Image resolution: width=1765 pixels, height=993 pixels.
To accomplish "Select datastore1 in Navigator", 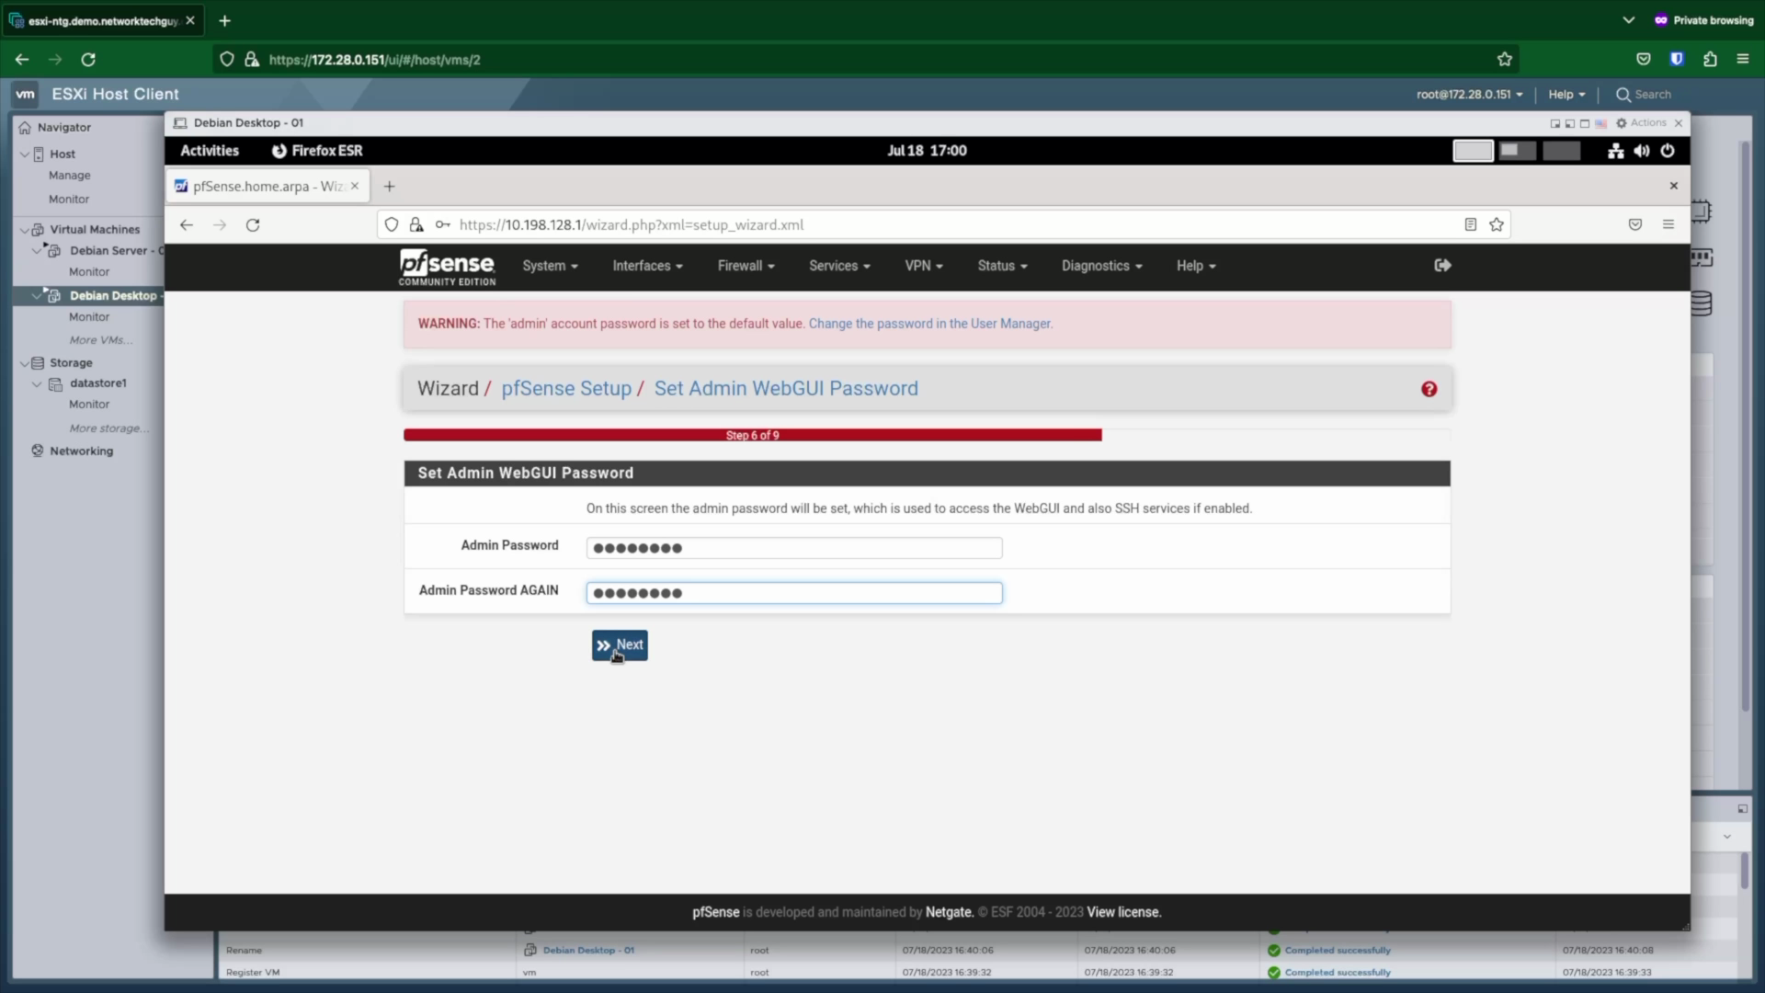I will coord(98,383).
